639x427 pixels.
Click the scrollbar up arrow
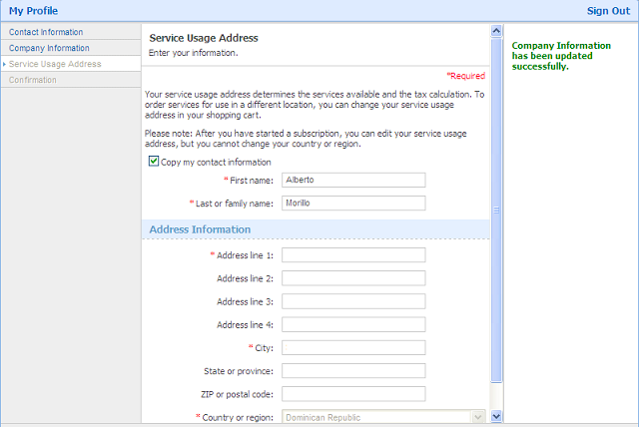click(x=496, y=31)
